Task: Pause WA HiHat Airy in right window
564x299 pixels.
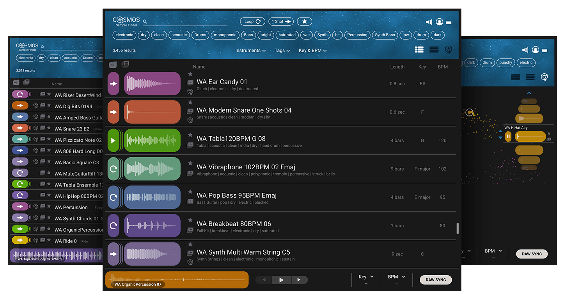Action: (508, 136)
